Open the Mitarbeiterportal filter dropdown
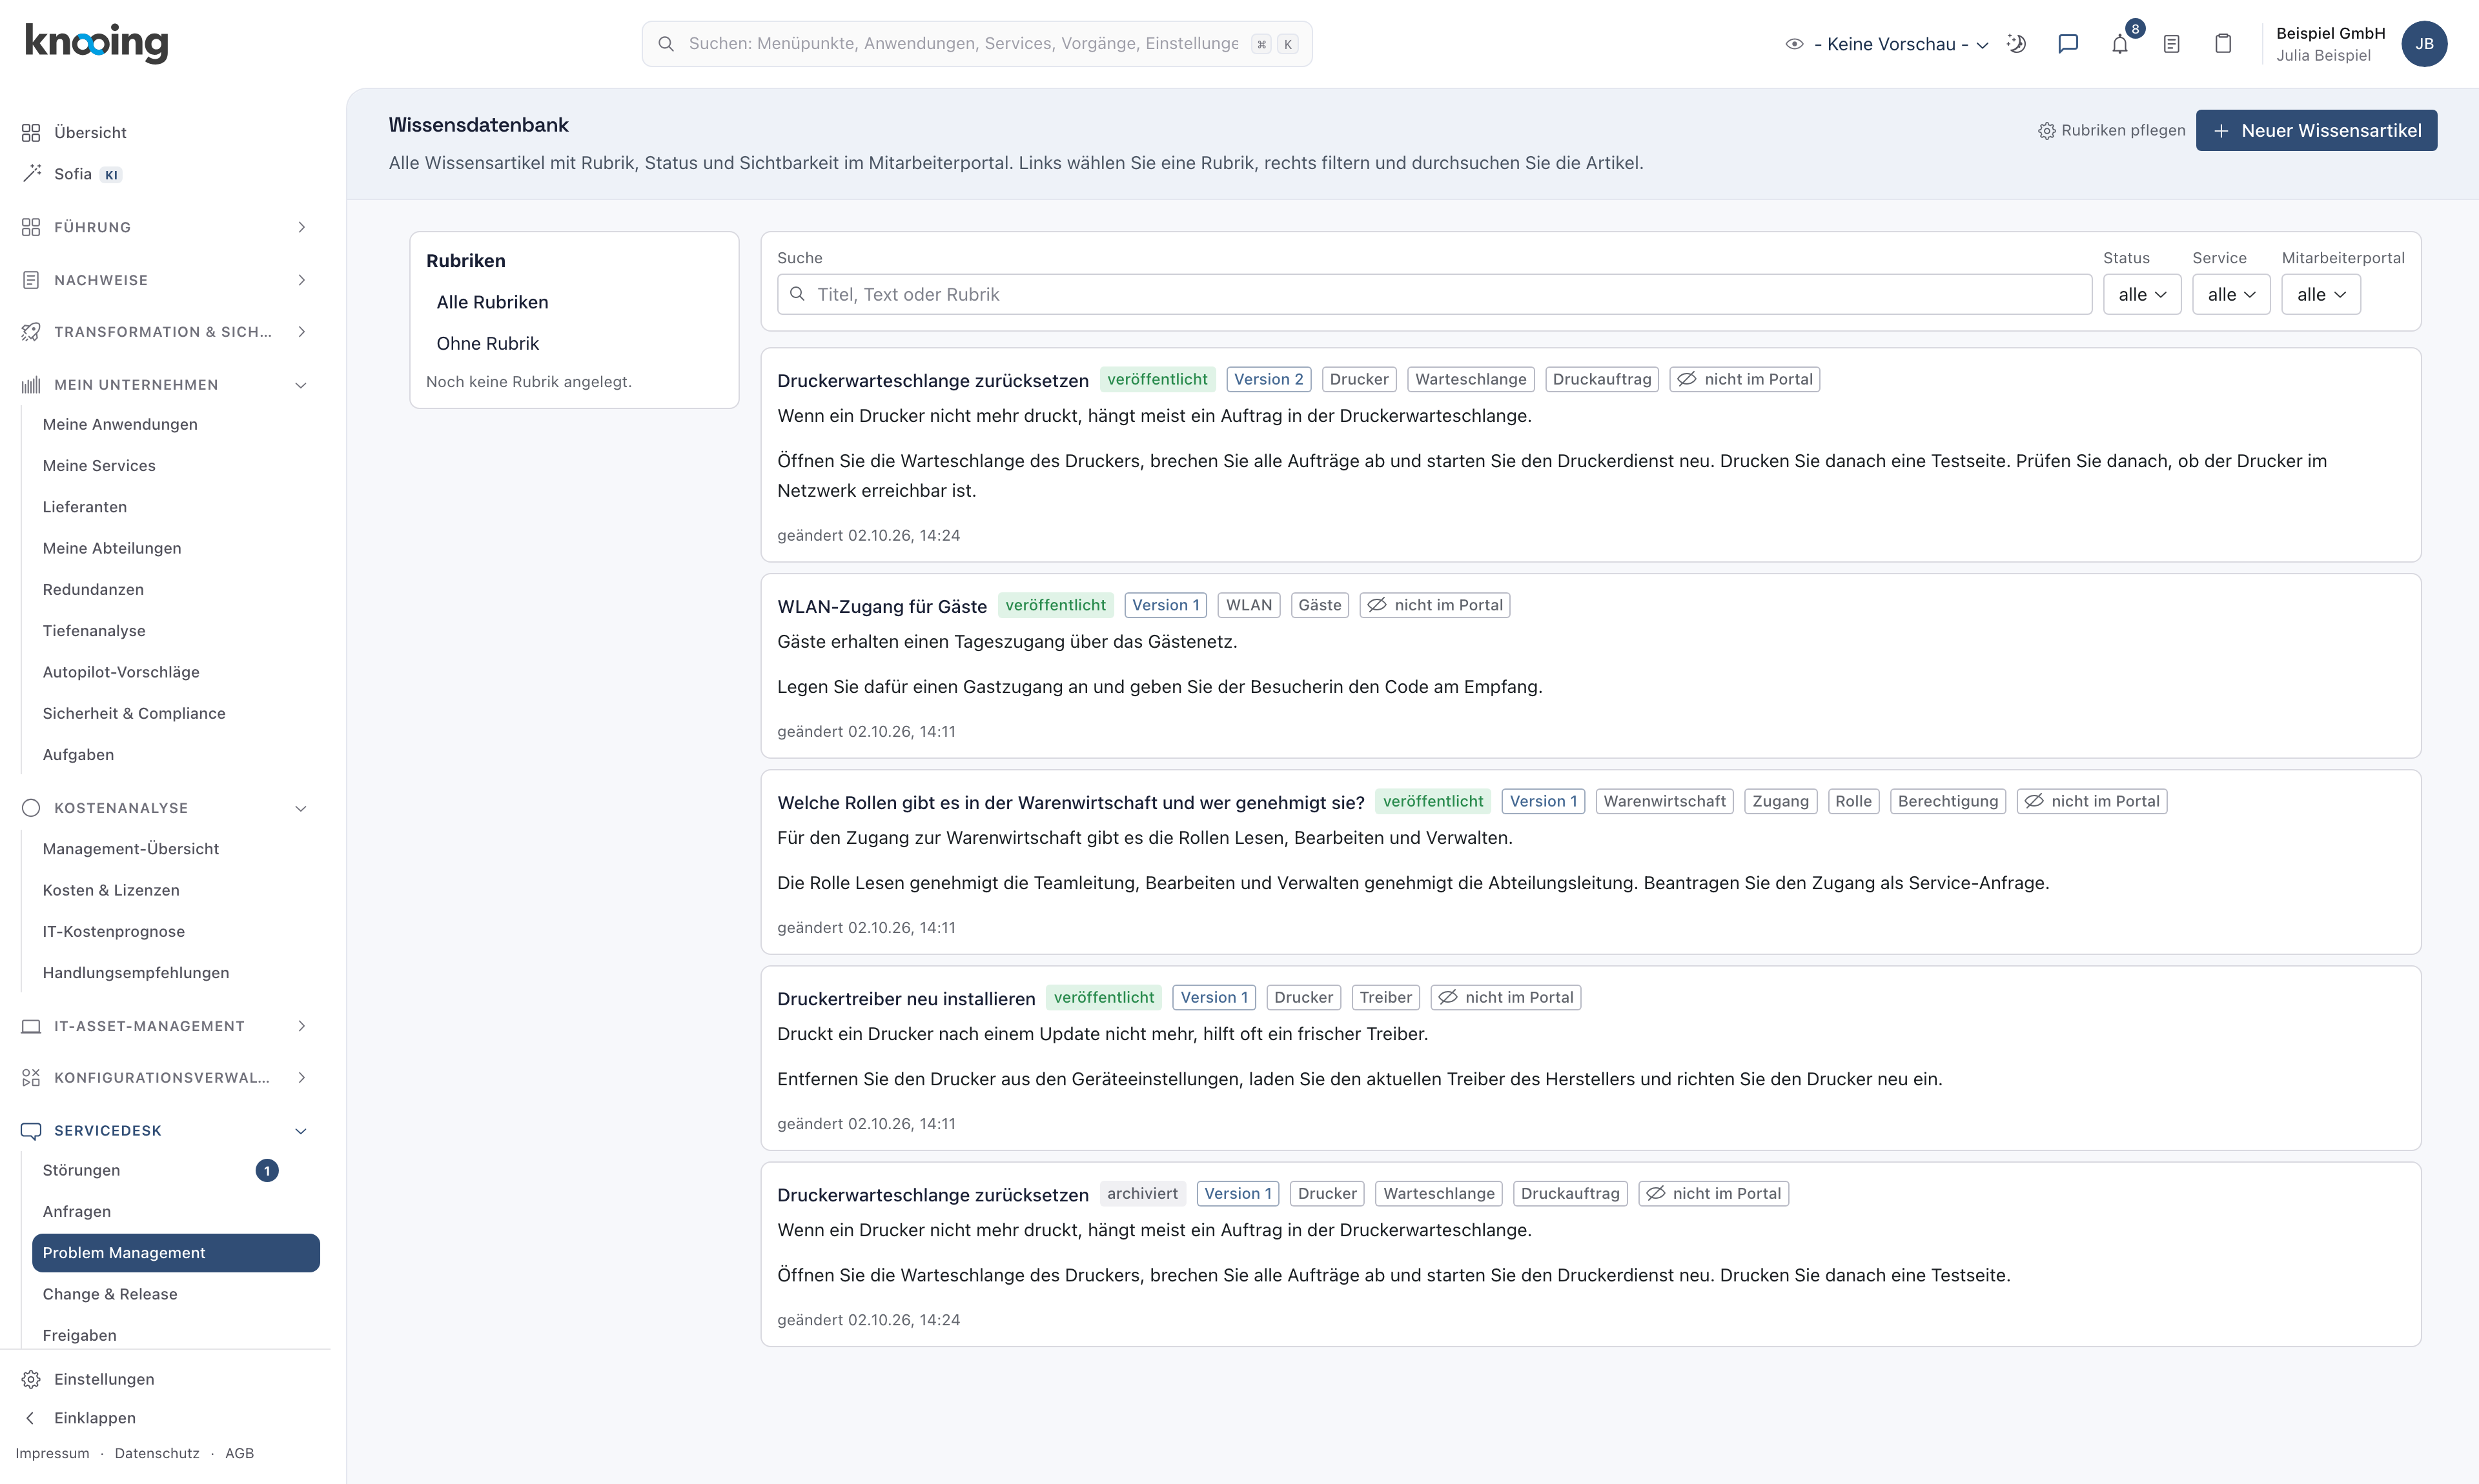The image size is (2479, 1484). point(2321,294)
